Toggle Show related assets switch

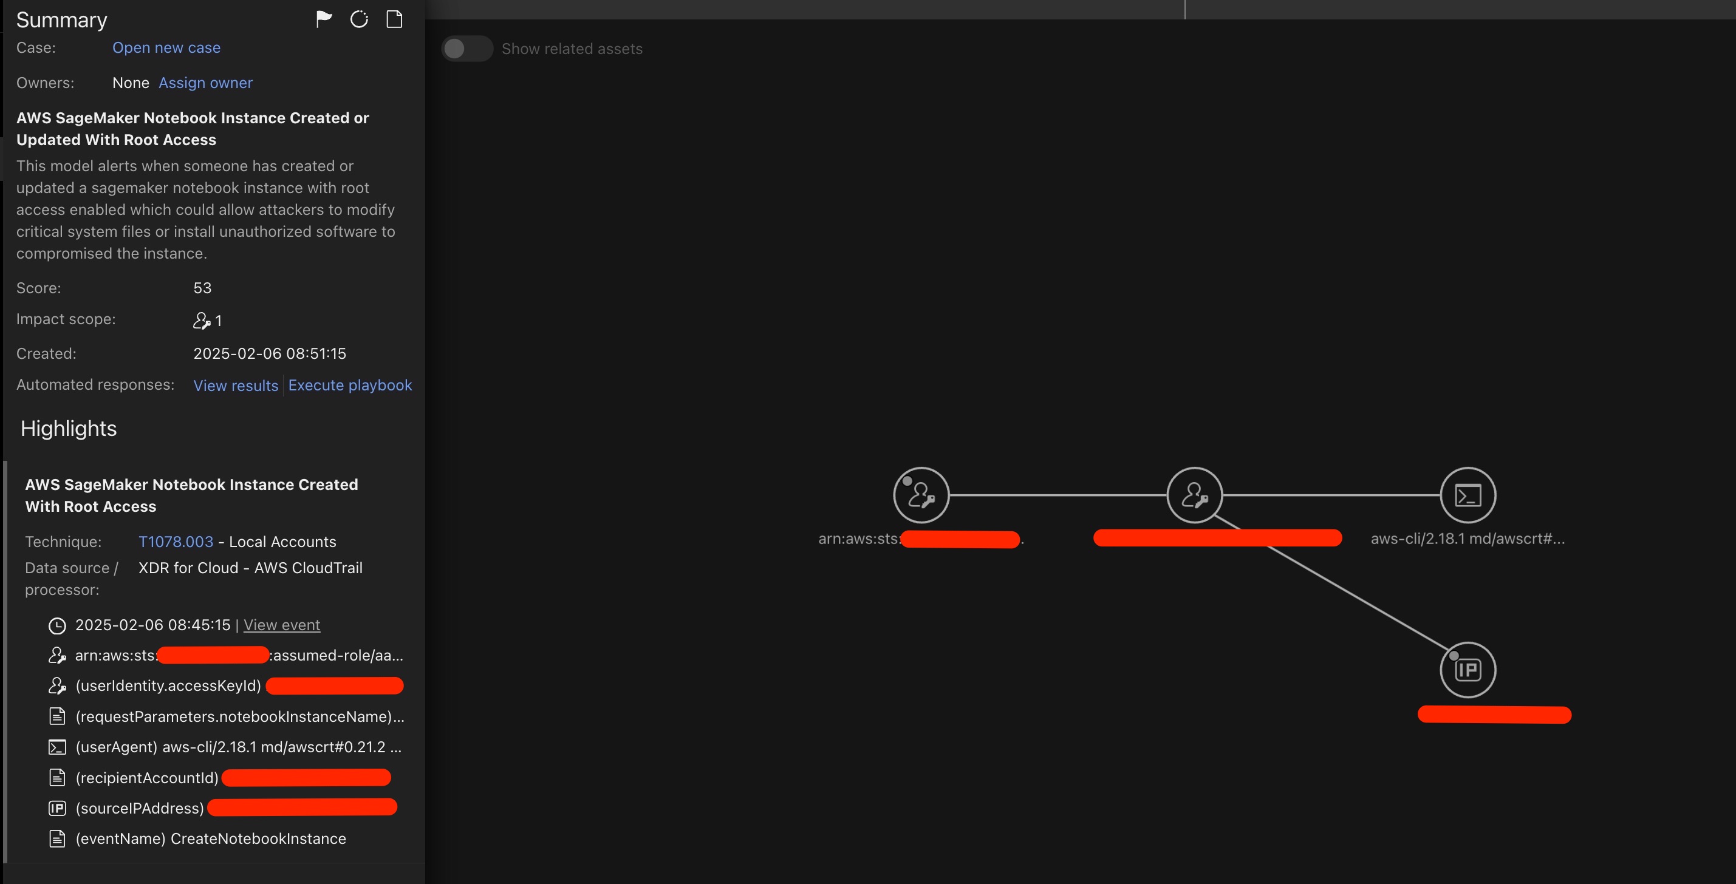click(467, 49)
